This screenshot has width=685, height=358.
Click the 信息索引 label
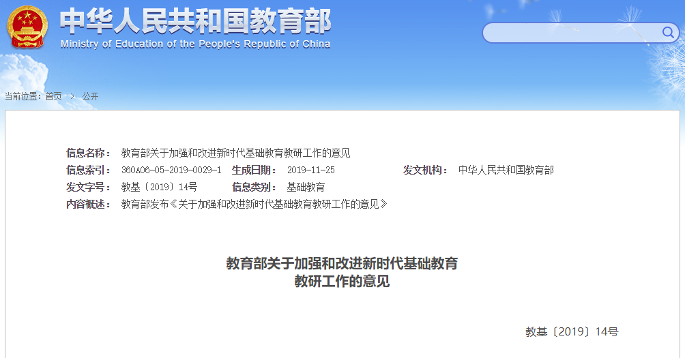click(x=88, y=170)
